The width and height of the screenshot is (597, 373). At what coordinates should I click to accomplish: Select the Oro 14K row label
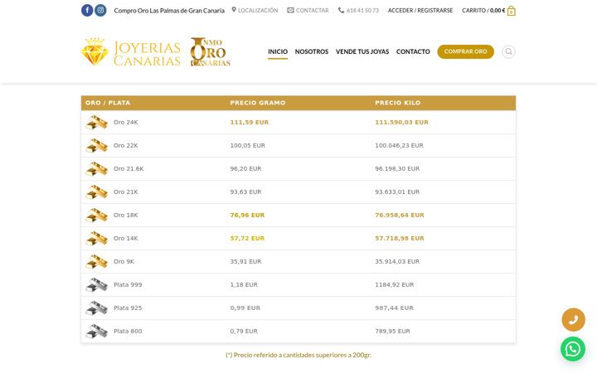126,238
